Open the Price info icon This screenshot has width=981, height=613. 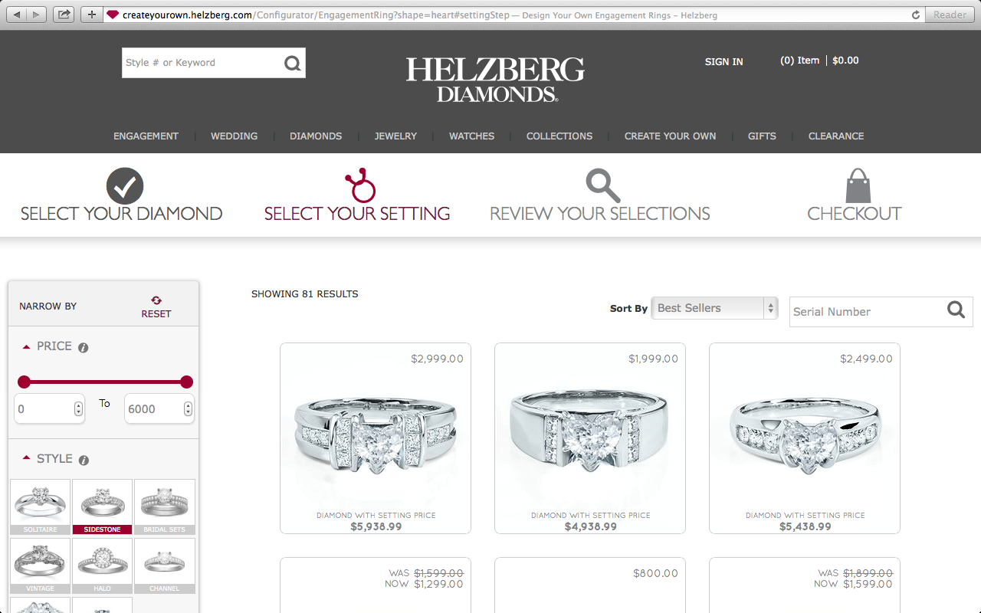point(84,347)
